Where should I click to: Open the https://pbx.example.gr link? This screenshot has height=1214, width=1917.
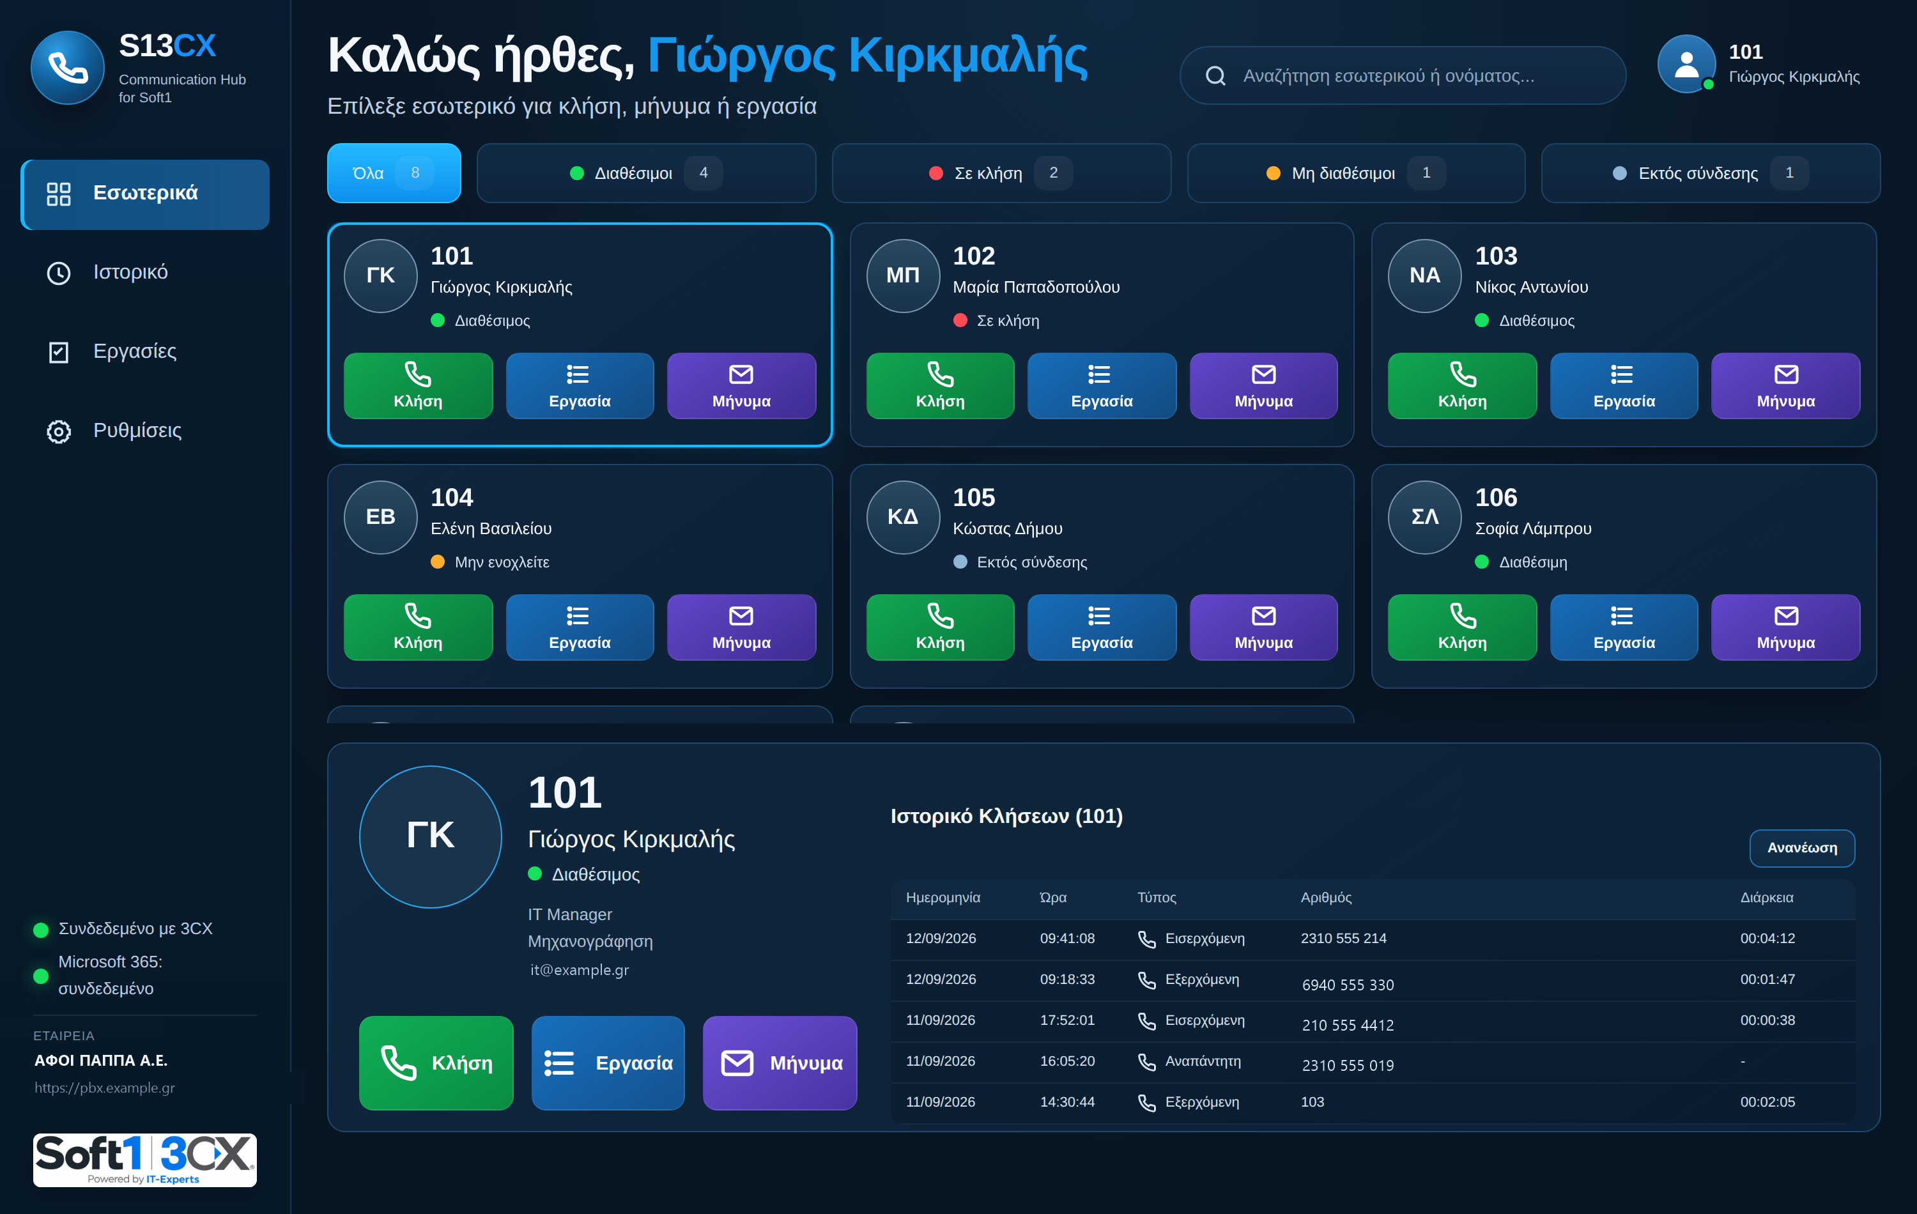[104, 1087]
